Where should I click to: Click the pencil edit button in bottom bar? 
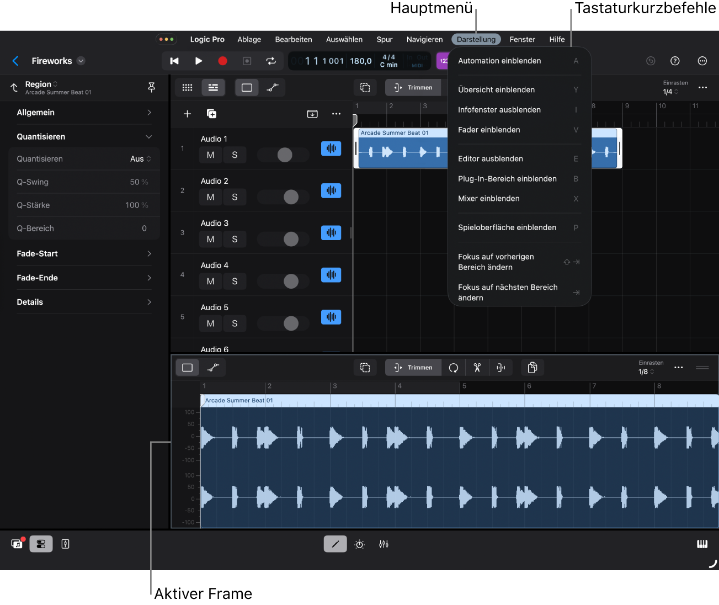pyautogui.click(x=335, y=544)
